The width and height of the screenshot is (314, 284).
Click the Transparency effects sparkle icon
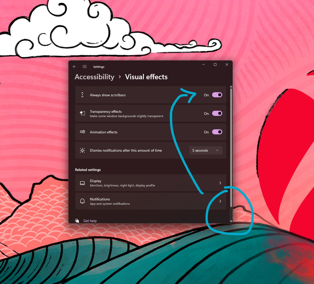(82, 113)
